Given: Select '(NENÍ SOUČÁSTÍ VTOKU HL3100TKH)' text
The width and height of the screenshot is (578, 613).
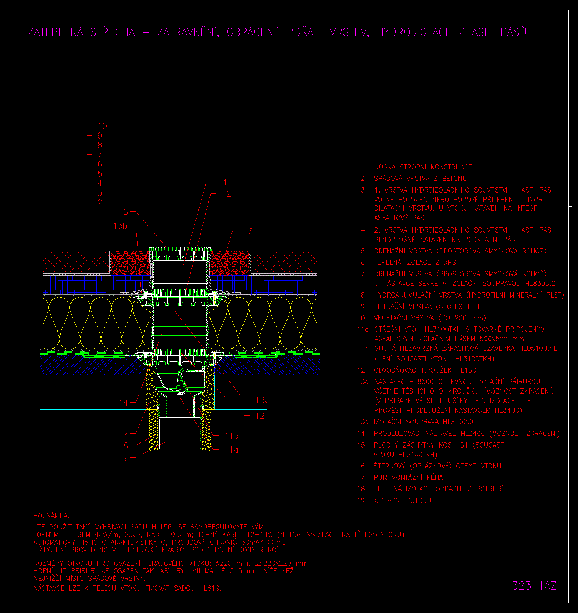Looking at the screenshot, I should click(434, 359).
